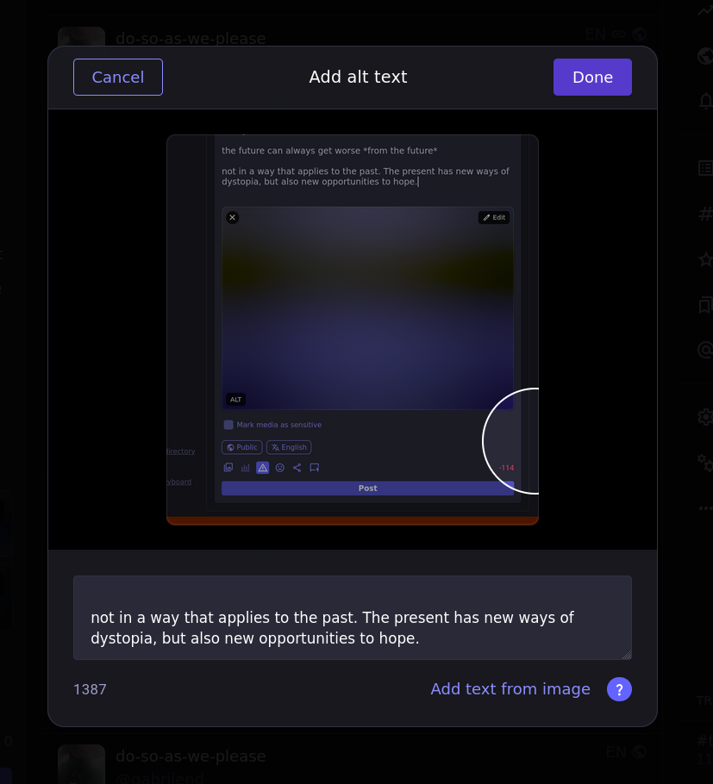Focus the alt text description field
The width and height of the screenshot is (713, 784).
[352, 618]
